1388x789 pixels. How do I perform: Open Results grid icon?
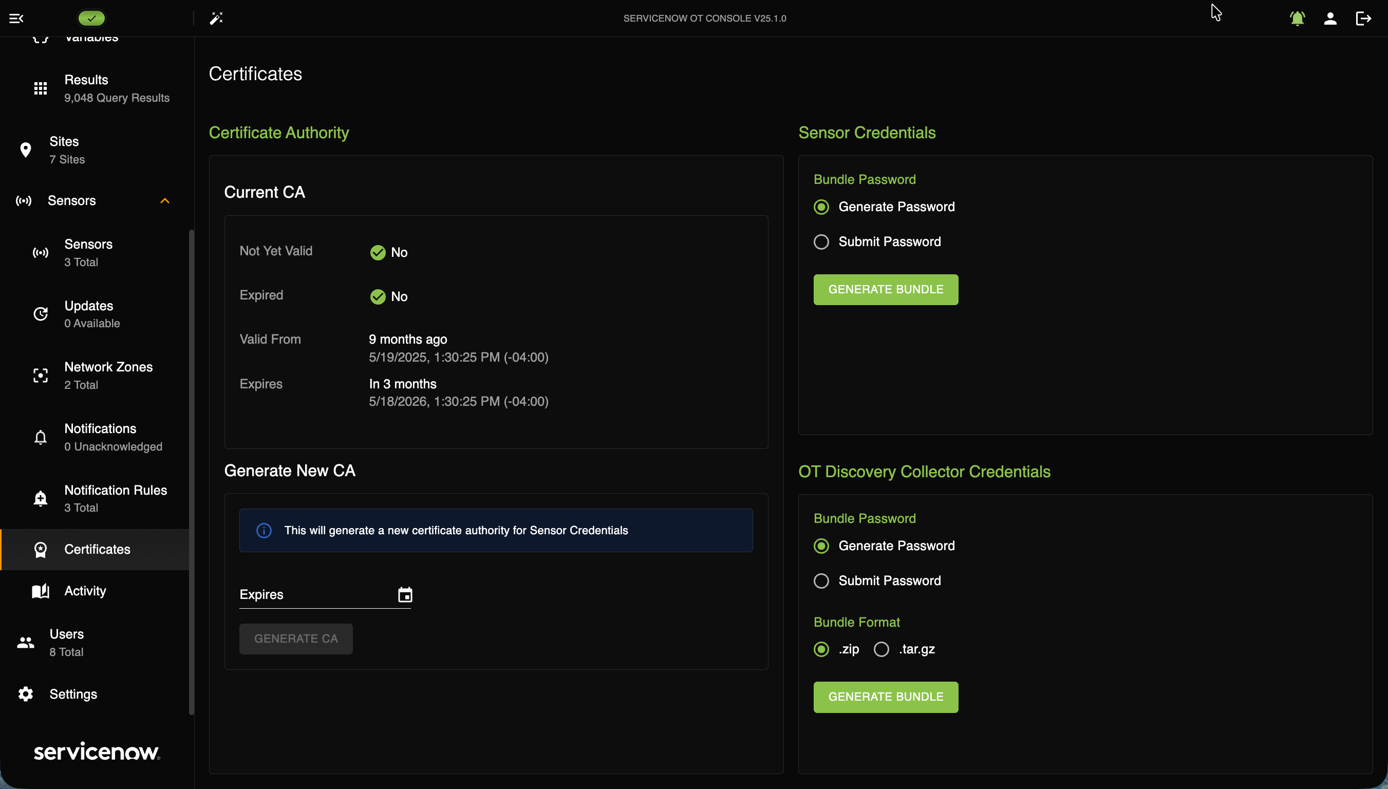pos(41,88)
